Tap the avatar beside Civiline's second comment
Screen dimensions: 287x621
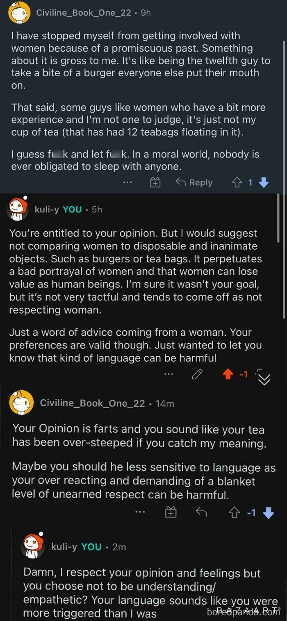23,403
